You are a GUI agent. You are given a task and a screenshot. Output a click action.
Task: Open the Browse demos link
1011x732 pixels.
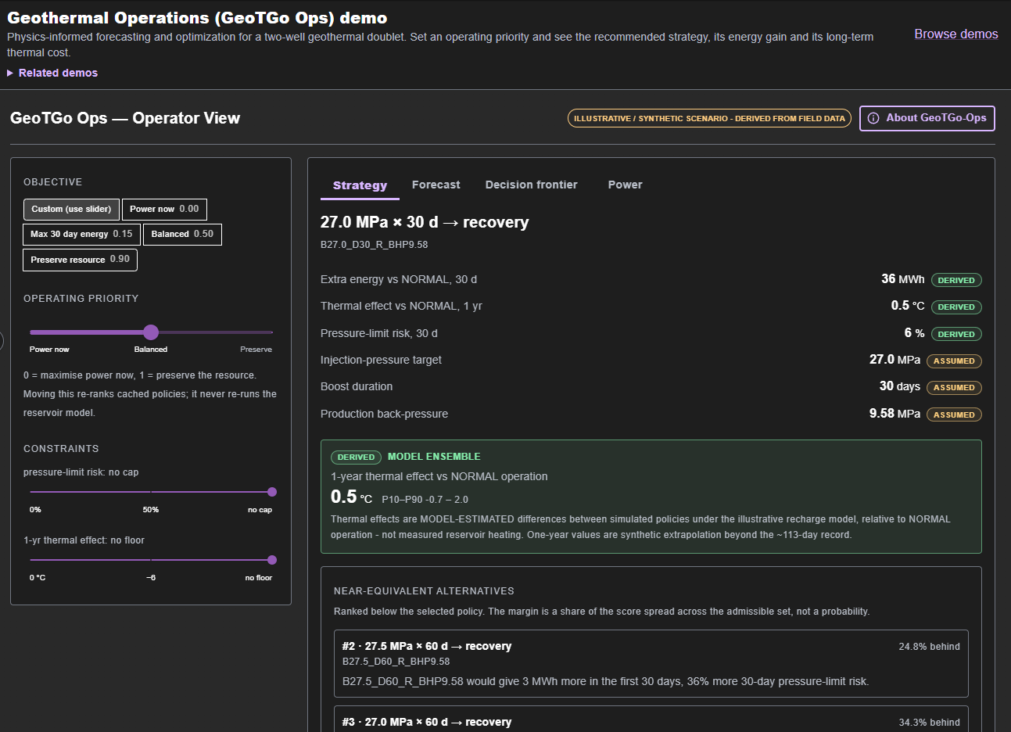pyautogui.click(x=956, y=34)
